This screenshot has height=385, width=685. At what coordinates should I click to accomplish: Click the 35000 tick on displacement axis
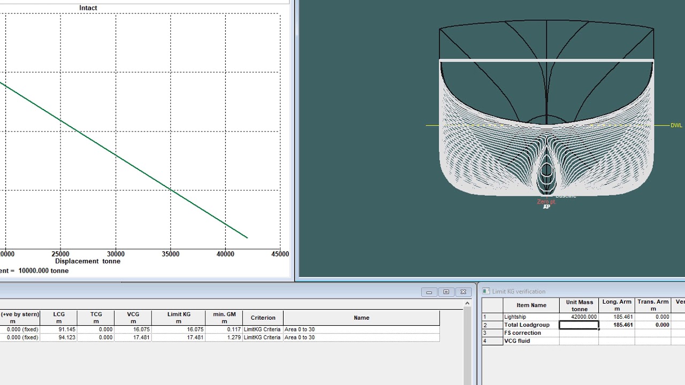[x=171, y=254]
